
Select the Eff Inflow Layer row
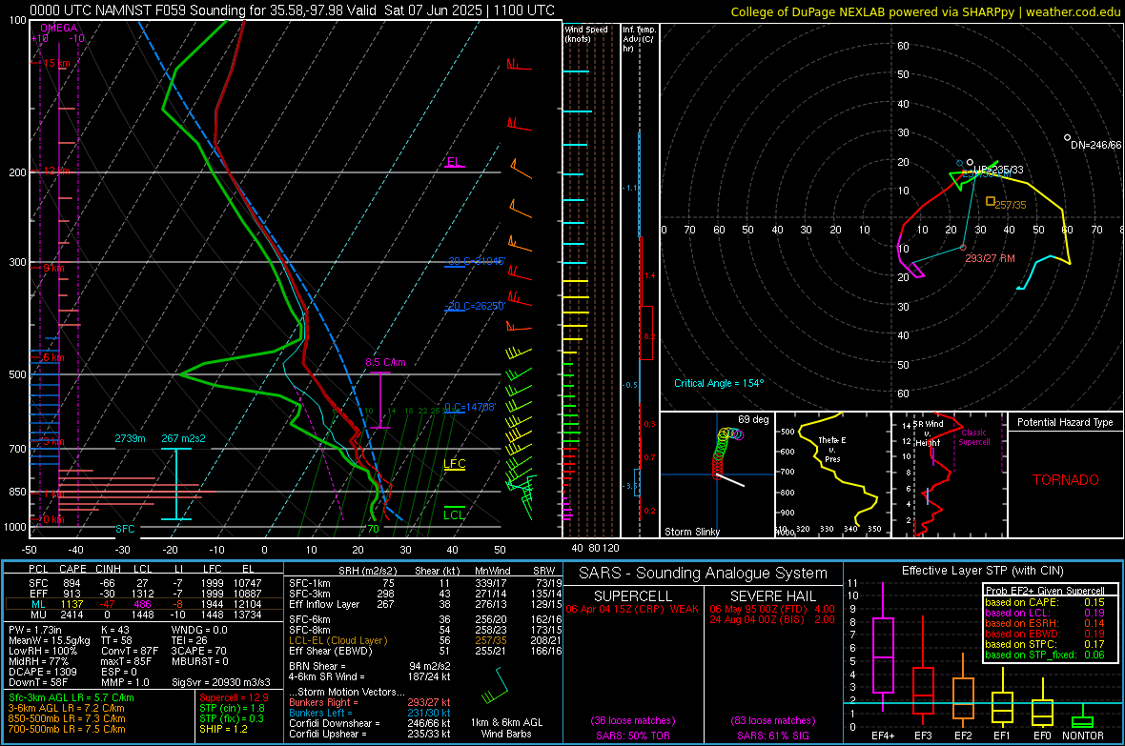(425, 604)
